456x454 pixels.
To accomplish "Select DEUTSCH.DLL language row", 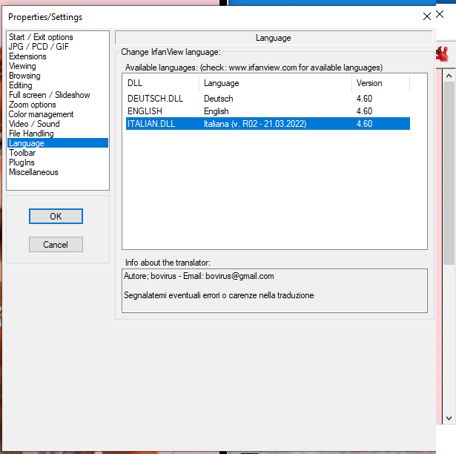I will [x=268, y=99].
